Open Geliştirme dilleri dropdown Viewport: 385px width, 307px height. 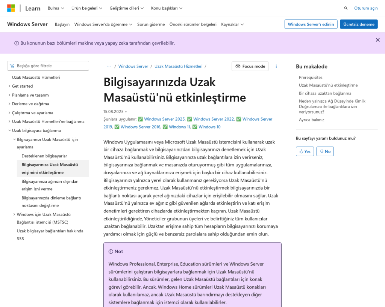[x=127, y=8]
